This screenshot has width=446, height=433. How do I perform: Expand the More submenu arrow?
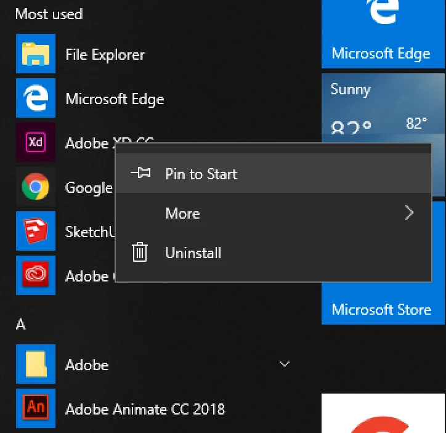point(409,212)
